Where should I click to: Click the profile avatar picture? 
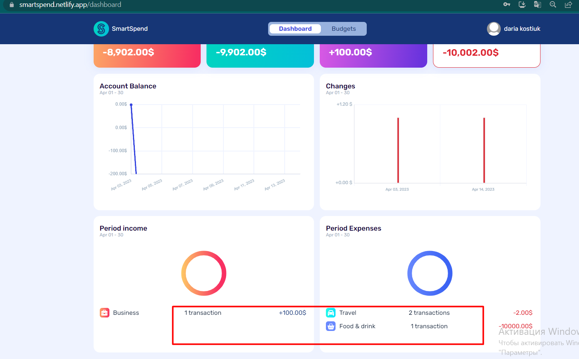click(493, 28)
